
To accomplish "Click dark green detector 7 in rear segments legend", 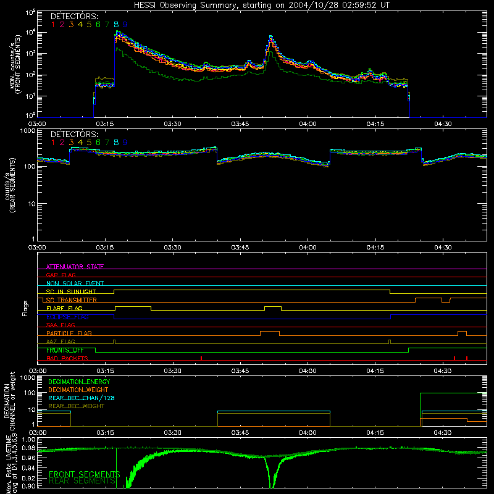I will 107,143.
